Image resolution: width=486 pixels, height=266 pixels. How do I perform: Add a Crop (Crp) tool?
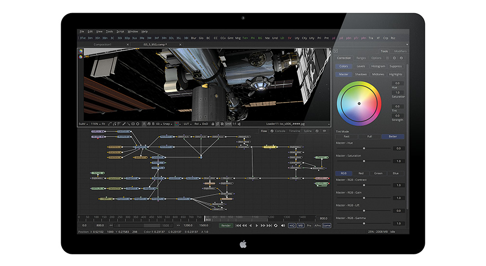click(385, 38)
